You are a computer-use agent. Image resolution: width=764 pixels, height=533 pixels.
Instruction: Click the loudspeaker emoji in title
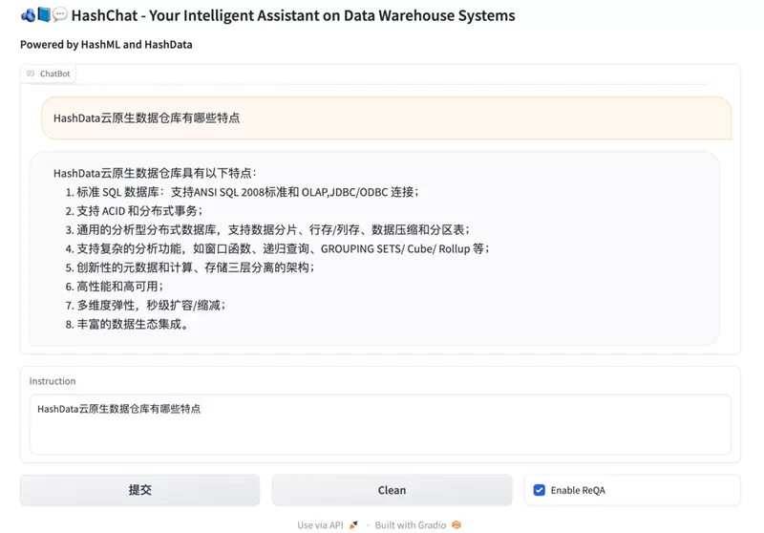(28, 15)
